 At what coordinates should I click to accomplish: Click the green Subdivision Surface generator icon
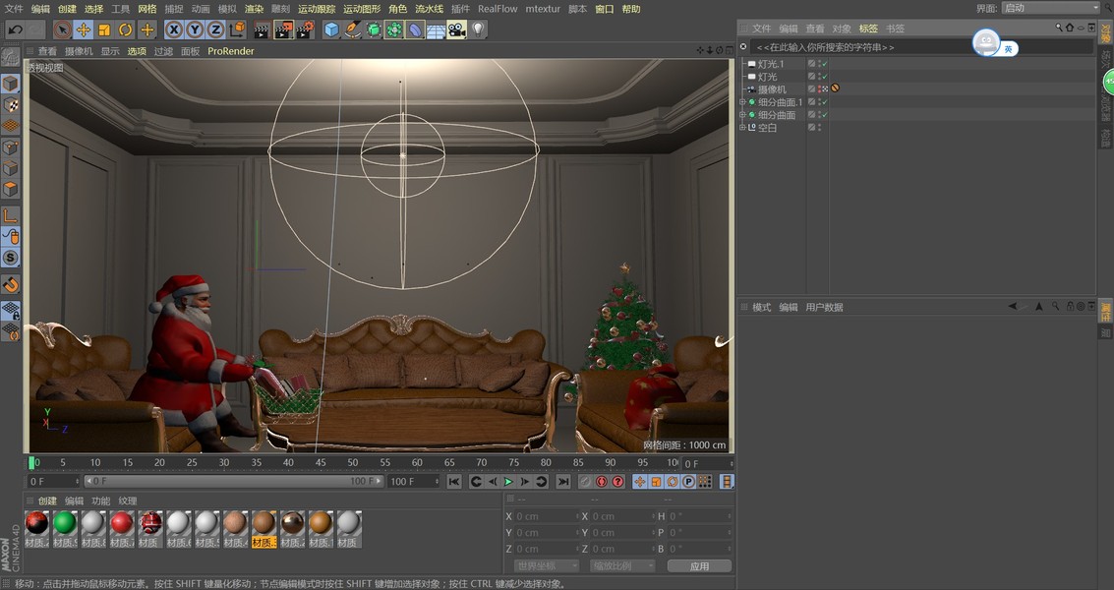point(374,29)
